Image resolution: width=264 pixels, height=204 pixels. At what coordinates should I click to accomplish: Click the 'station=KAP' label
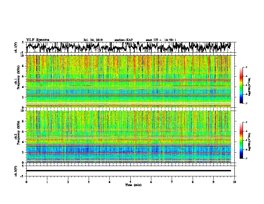[124, 40]
